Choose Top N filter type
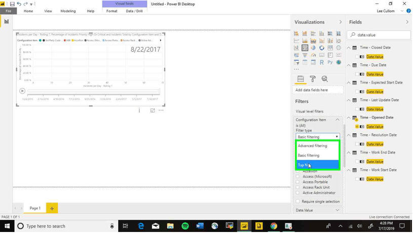This screenshot has width=413, height=233. 317,165
